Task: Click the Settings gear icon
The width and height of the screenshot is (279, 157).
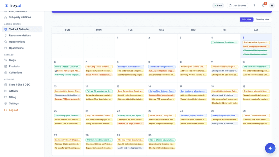Action: 5,103
